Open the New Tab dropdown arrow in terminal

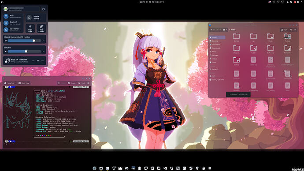tap(16, 83)
